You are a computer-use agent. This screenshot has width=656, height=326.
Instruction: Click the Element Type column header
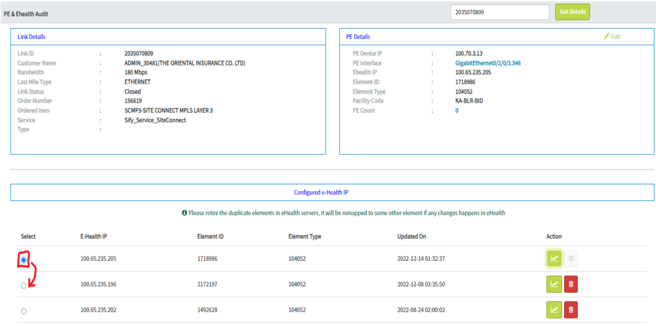click(x=305, y=236)
